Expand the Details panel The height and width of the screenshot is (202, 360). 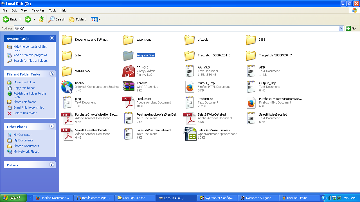point(52,165)
